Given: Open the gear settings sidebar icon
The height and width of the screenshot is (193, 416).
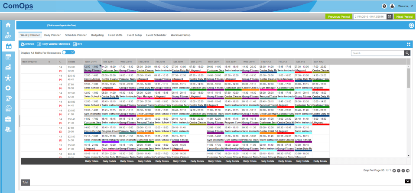Looking at the screenshot, I should click(8, 88).
